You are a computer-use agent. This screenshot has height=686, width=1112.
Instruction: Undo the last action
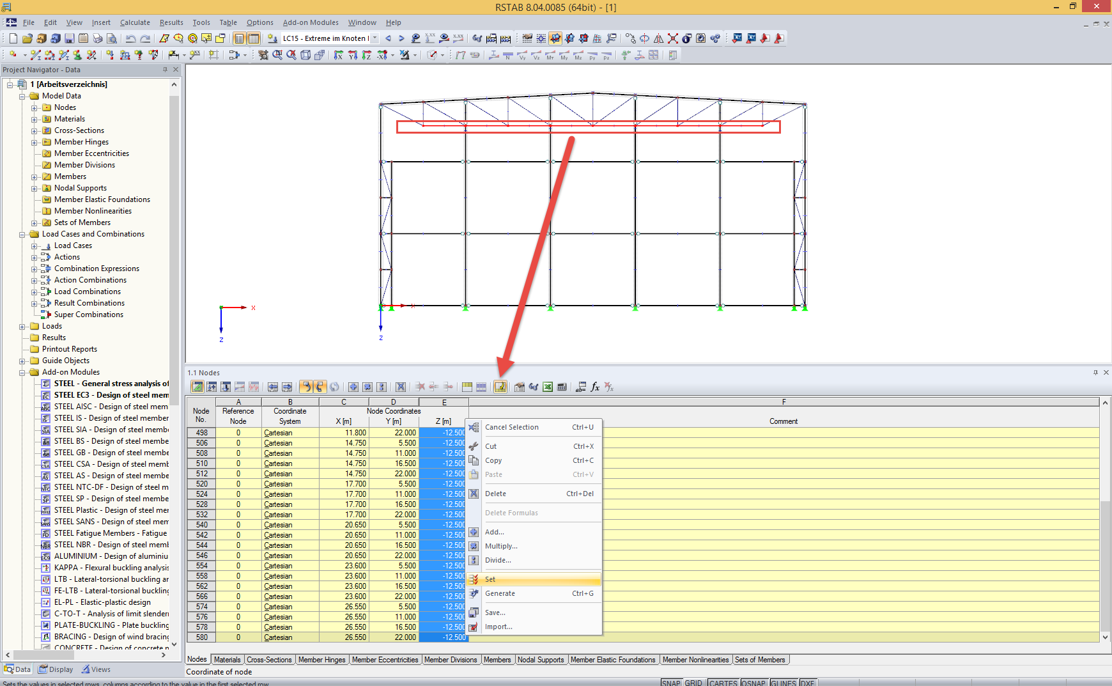(x=130, y=38)
